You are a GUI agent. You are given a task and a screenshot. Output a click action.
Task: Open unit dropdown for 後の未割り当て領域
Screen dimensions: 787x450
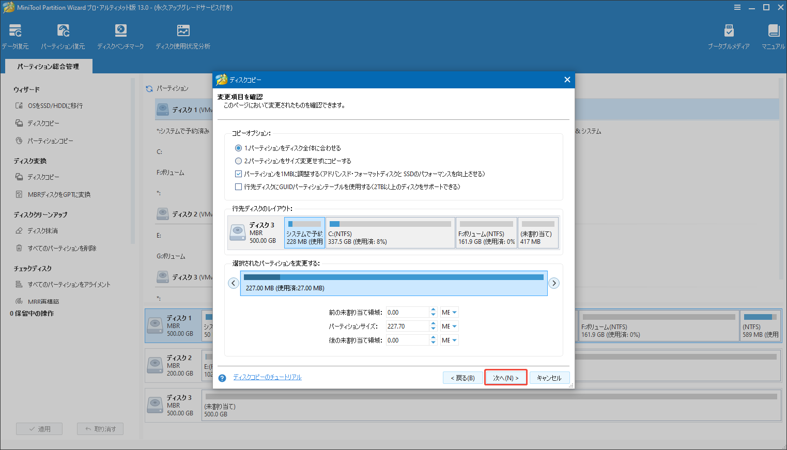[x=449, y=339]
